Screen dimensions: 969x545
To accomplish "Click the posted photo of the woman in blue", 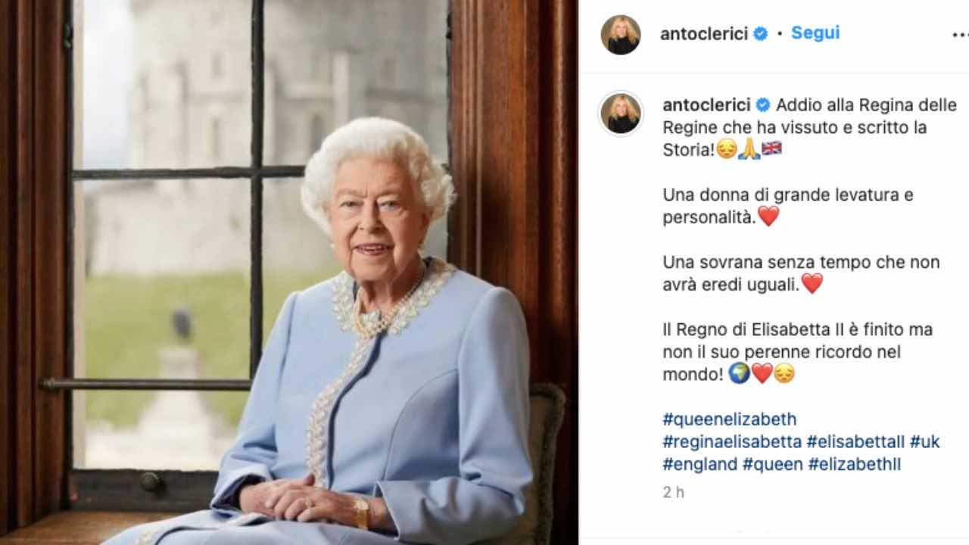I will (x=289, y=272).
